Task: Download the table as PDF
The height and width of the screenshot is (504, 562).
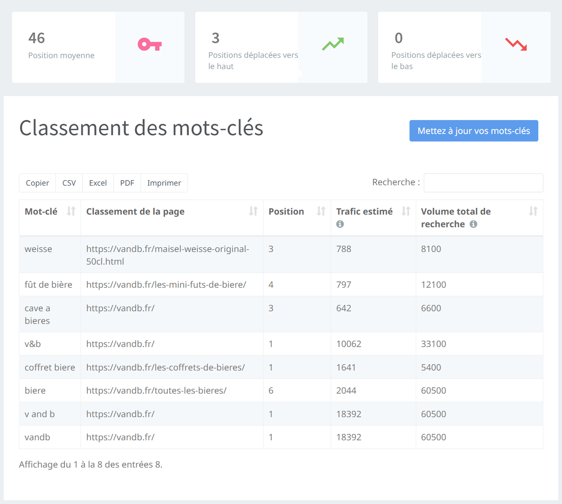Action: coord(127,183)
